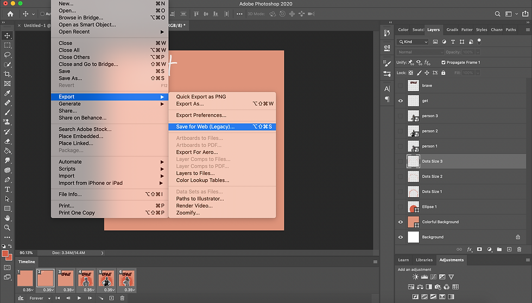
Task: Open the Opacity dropdown arrow
Action: pyautogui.click(x=478, y=52)
